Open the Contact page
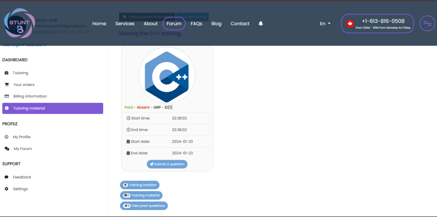This screenshot has width=437, height=217. pyautogui.click(x=240, y=24)
